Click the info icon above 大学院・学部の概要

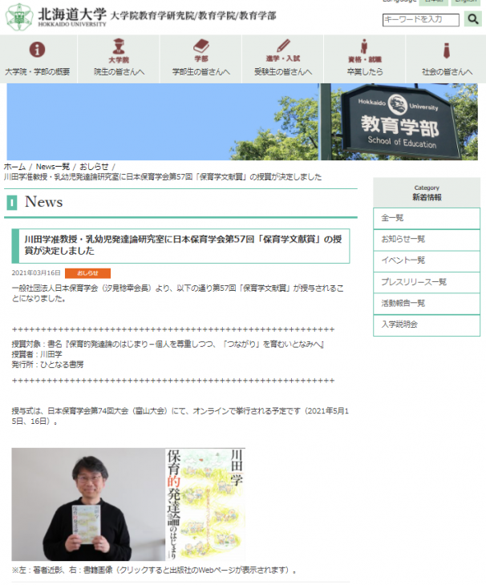(x=38, y=49)
